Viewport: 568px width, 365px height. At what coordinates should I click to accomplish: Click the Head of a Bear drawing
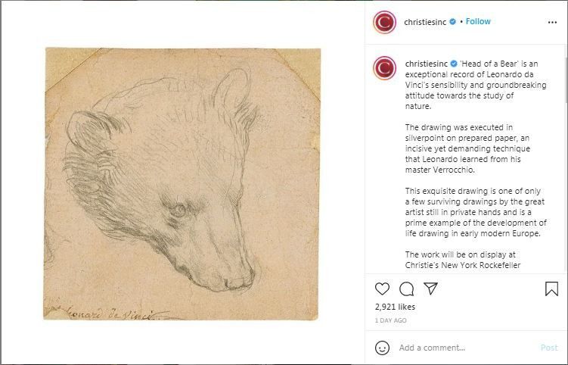pos(182,183)
